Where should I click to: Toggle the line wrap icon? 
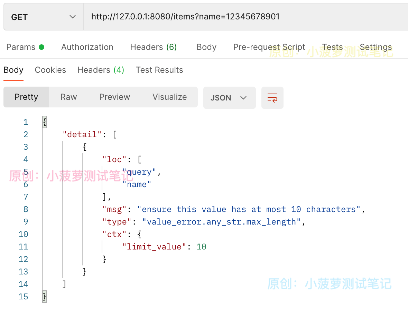tap(272, 98)
